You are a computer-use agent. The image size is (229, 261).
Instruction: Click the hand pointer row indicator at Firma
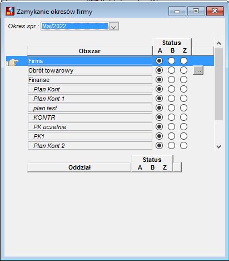point(13,62)
